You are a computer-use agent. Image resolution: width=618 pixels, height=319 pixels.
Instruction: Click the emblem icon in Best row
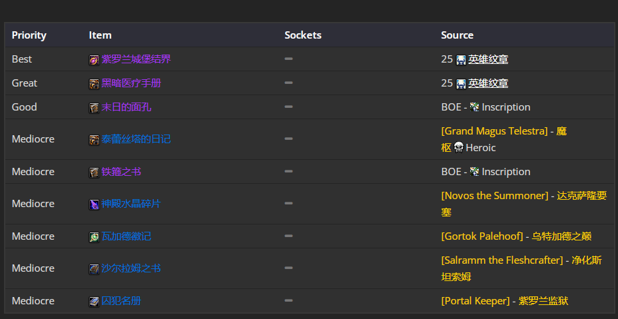pyautogui.click(x=461, y=60)
